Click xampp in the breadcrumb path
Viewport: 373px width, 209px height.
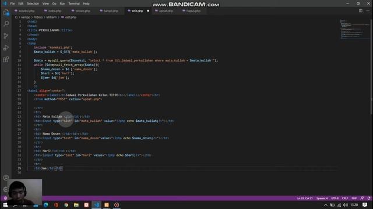[x=26, y=17]
